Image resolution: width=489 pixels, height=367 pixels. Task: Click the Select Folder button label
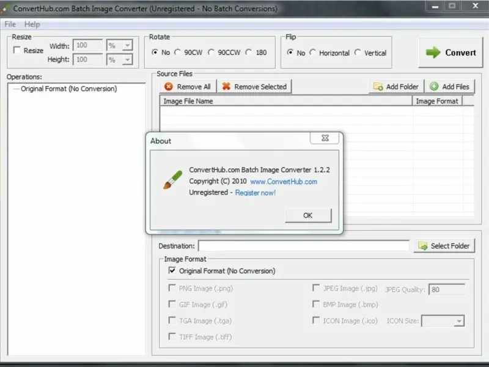pos(450,246)
